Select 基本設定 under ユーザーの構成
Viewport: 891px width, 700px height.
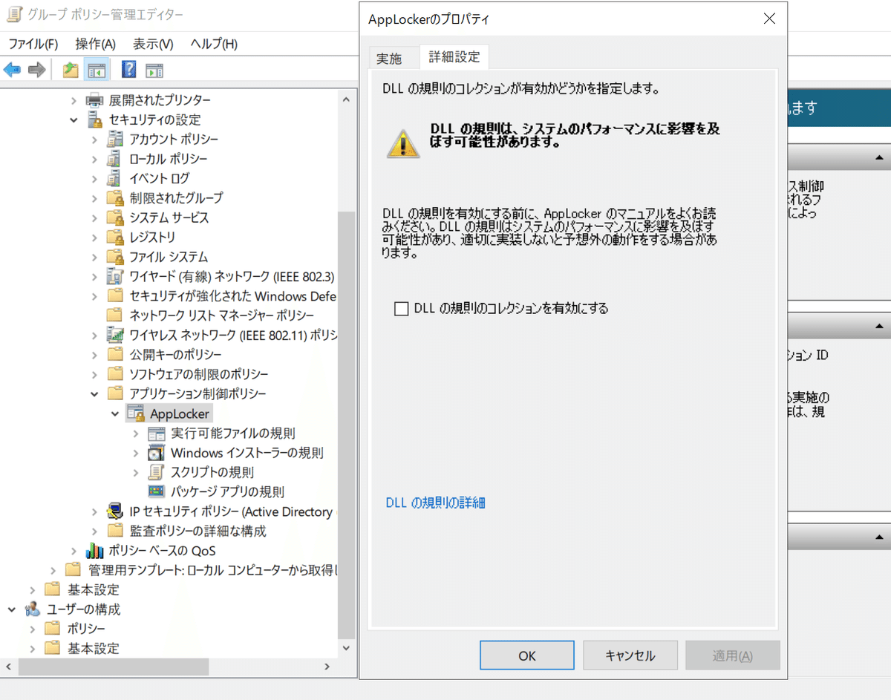click(x=94, y=648)
